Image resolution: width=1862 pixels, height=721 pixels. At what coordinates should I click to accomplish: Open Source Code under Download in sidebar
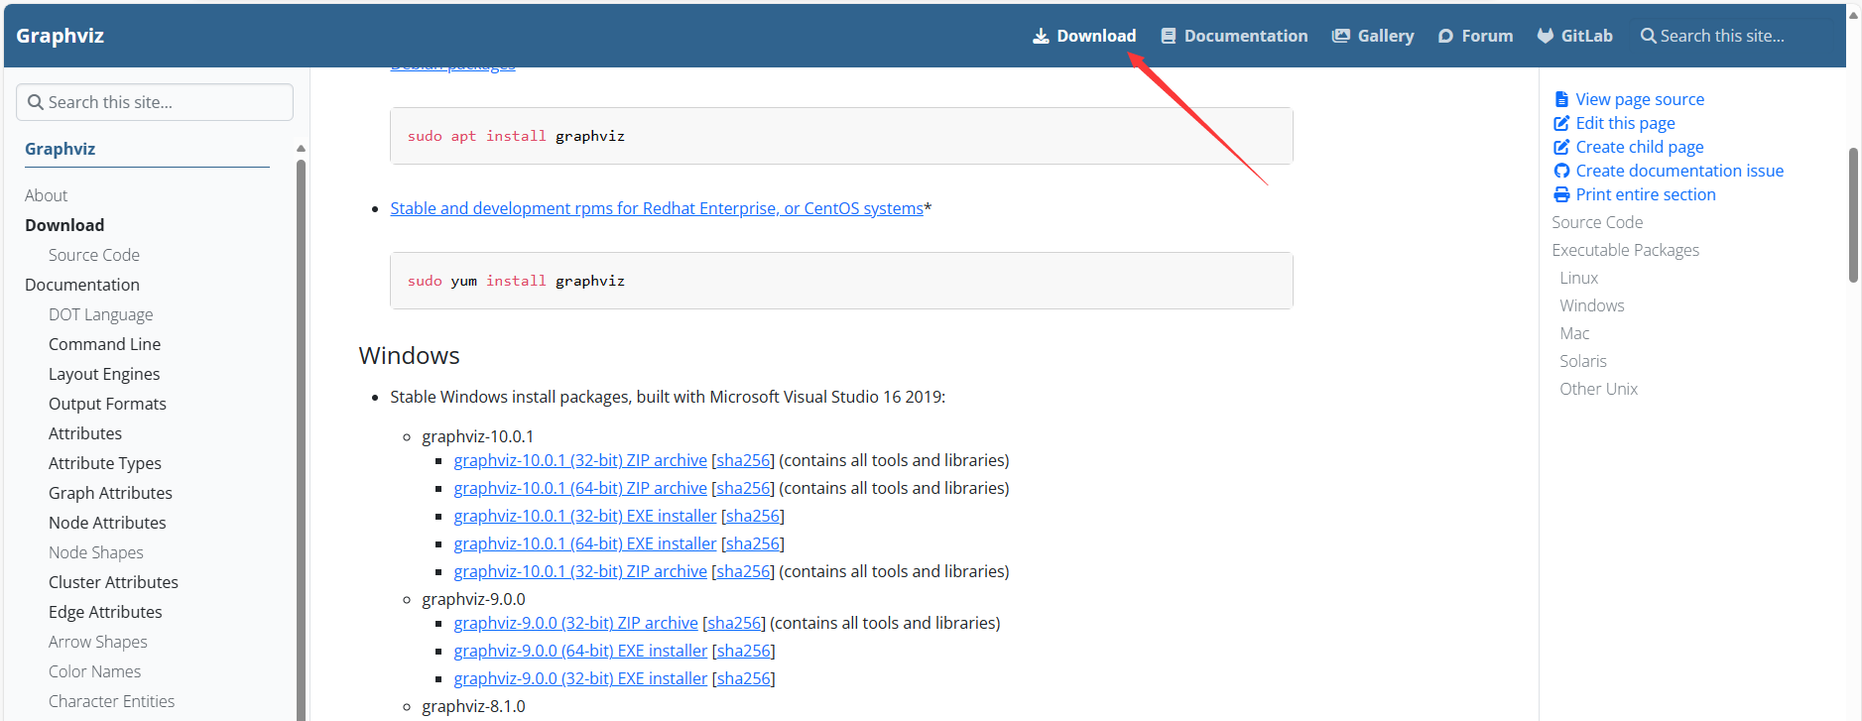tap(94, 255)
